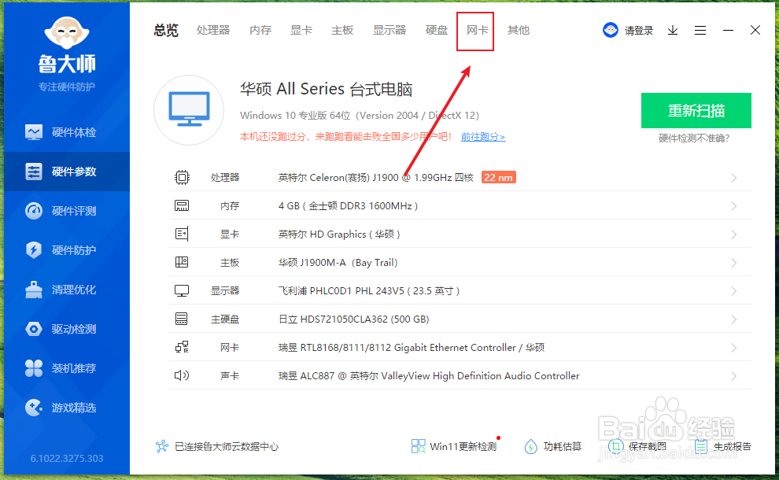Click the green 重新扫描 button

click(x=696, y=110)
